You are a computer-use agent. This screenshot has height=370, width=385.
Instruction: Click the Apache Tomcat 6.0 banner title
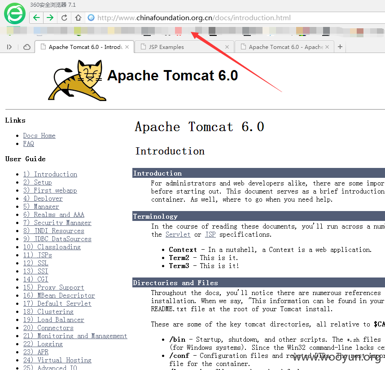pyautogui.click(x=173, y=75)
